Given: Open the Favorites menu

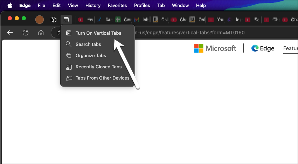Looking at the screenshot, I should (117, 5).
